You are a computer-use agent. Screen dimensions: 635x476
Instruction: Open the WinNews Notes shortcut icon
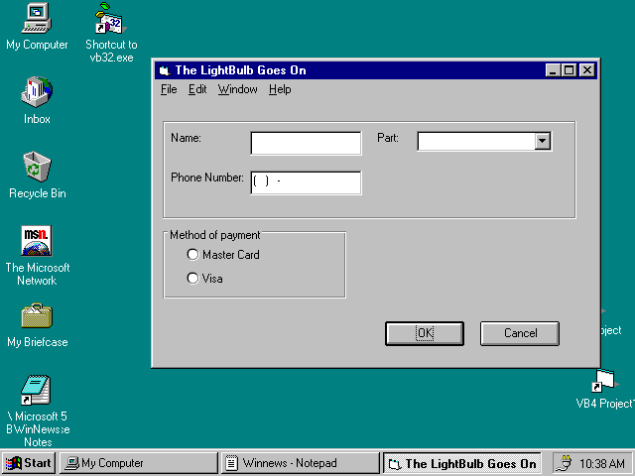37,391
